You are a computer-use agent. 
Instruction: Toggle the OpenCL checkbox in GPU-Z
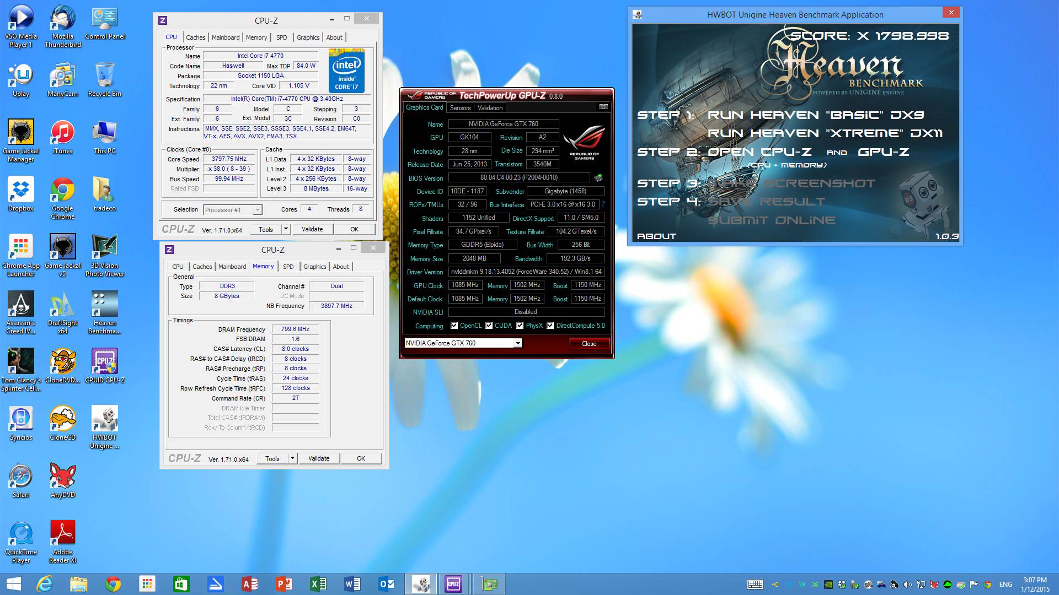click(454, 326)
